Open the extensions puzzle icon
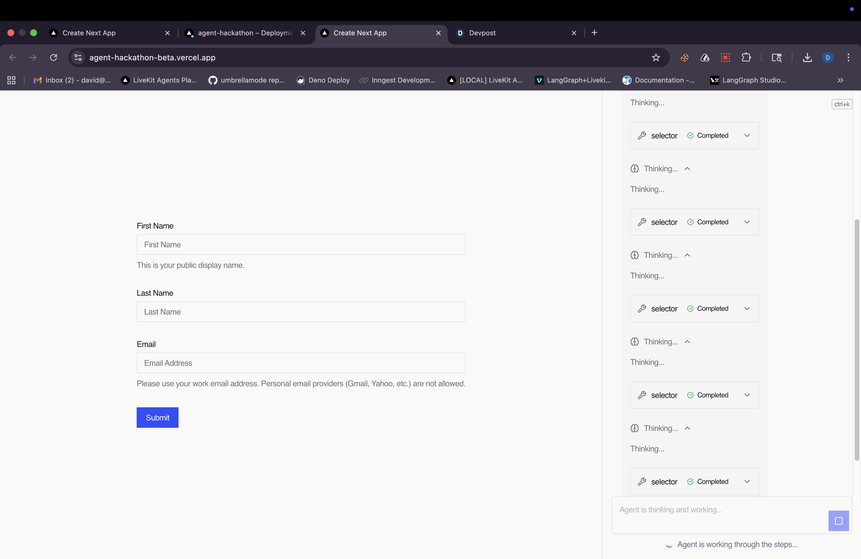 [x=746, y=57]
